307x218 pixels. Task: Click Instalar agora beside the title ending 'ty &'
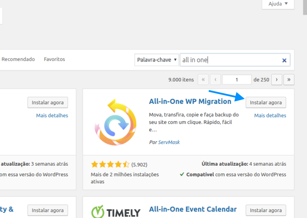(48, 210)
